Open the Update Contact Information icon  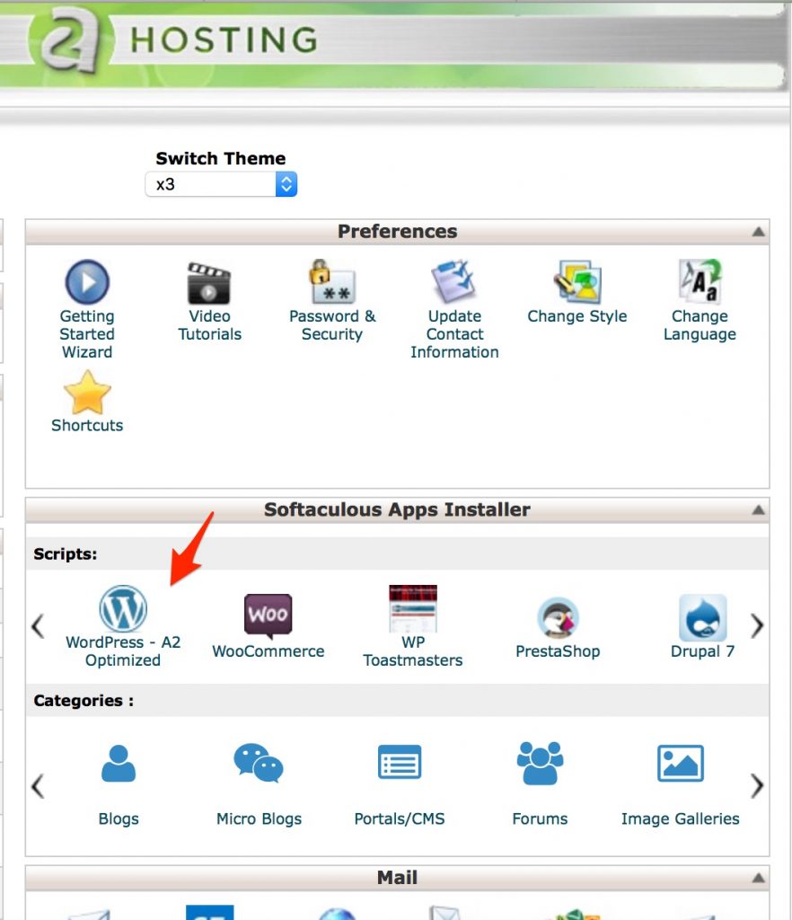click(x=453, y=282)
